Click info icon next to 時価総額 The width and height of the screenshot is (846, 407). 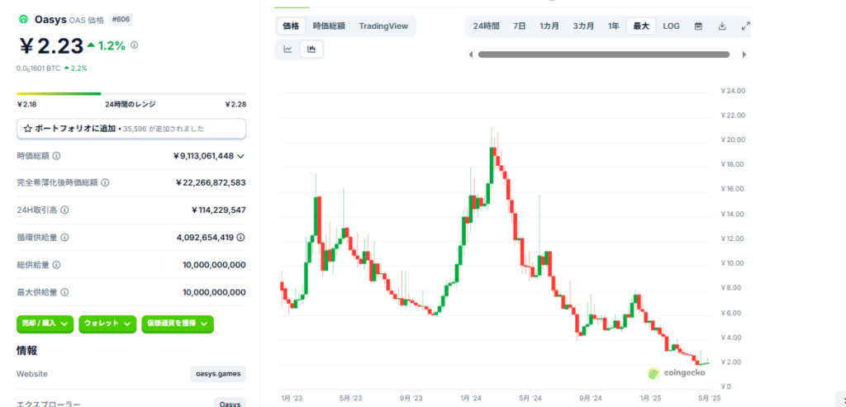pyautogui.click(x=56, y=156)
